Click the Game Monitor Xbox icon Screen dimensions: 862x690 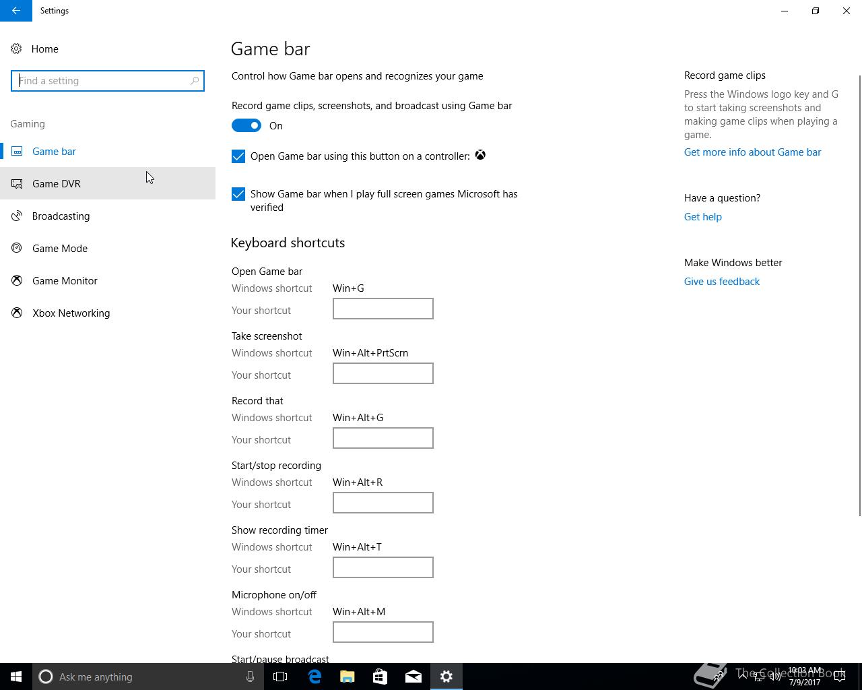click(x=17, y=280)
